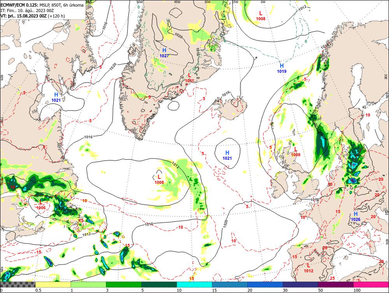Select the L 1008 low over Scotland
Viewport: 389px width, 293px height.
(296, 152)
